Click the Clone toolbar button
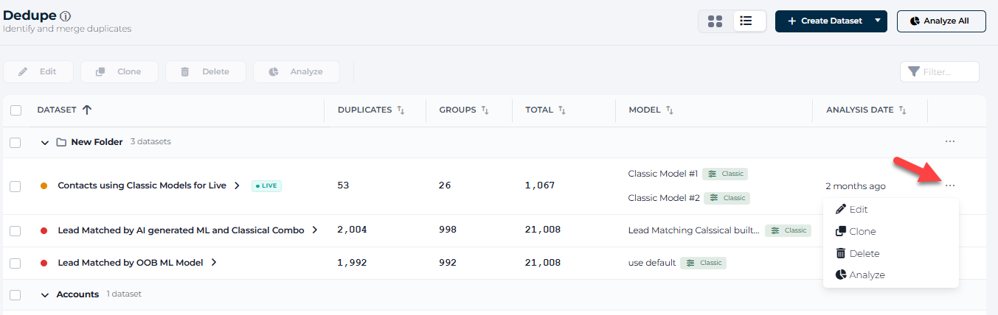Viewport: 998px width, 315px height. click(119, 71)
